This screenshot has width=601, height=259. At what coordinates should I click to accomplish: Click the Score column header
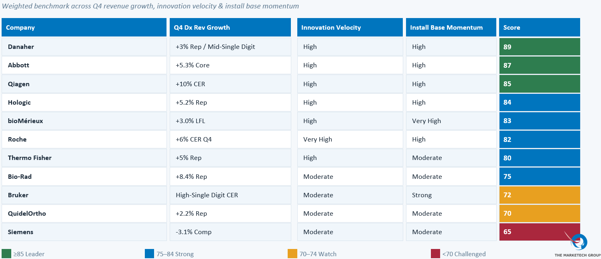point(539,28)
